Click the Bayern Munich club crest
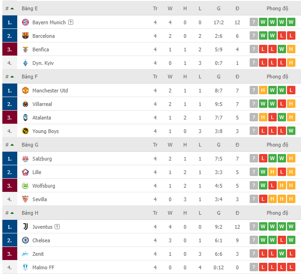The width and height of the screenshot is (301, 274). [x=25, y=22]
